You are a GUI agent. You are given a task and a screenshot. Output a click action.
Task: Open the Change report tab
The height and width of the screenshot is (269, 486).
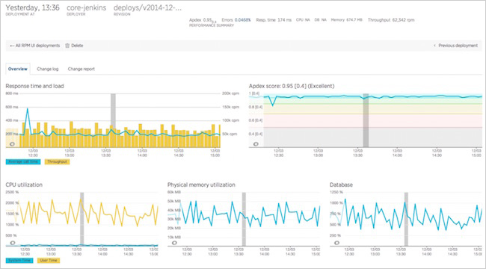[x=81, y=69]
